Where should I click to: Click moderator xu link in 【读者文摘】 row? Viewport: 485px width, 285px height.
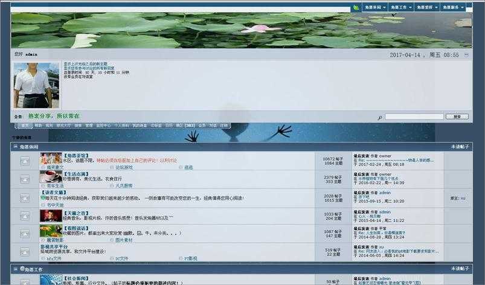click(463, 198)
